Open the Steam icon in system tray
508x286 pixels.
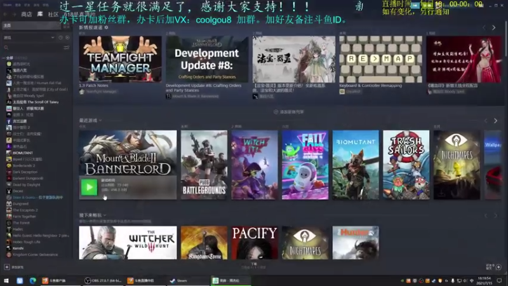[x=434, y=281]
